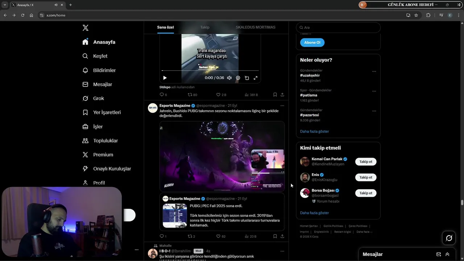This screenshot has height=261, width=464.
Task: Switch to SKALEDUS MORTIMAS tab
Action: click(256, 28)
